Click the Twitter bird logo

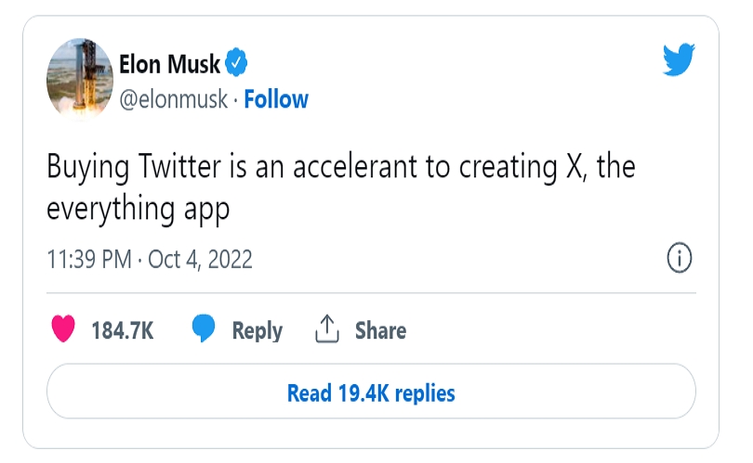point(680,59)
